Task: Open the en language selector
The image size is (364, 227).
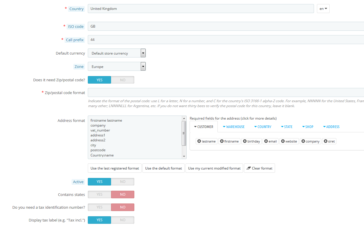Action: click(323, 9)
